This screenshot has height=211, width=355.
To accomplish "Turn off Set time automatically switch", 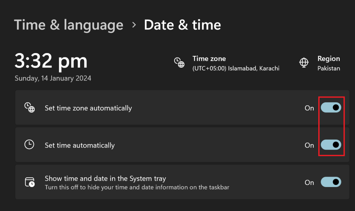I will tap(331, 145).
